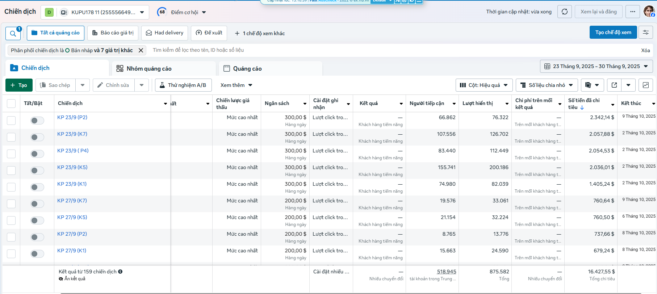
Task: Click the Chỉnh sửa edit button
Action: coord(113,85)
